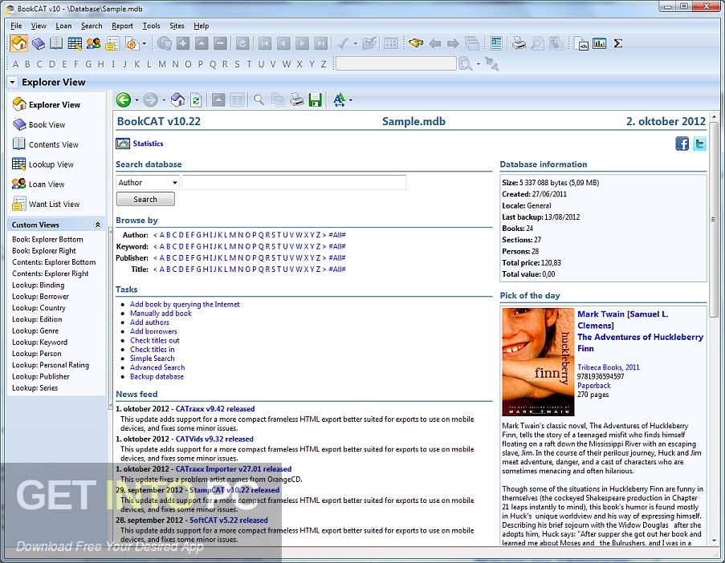This screenshot has height=563, width=725.
Task: Click the 'Backup database' link
Action: pyautogui.click(x=157, y=376)
